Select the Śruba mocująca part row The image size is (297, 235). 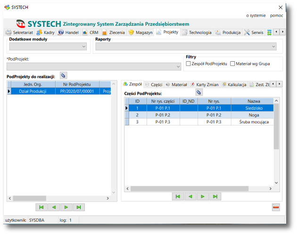199,122
